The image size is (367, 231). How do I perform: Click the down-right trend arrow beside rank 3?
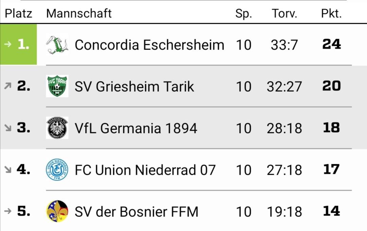(8, 128)
